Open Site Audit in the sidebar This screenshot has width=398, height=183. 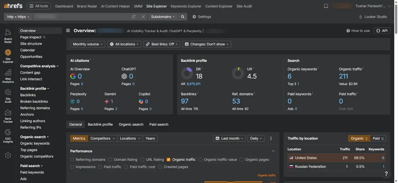tap(8, 96)
